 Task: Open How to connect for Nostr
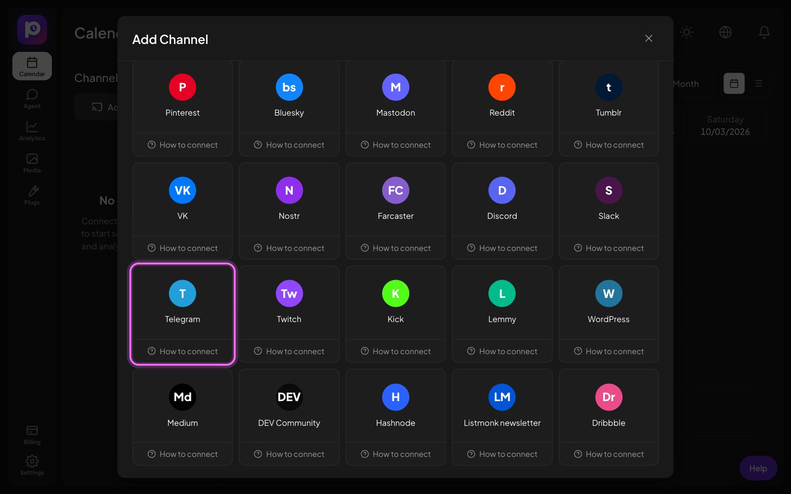[289, 248]
